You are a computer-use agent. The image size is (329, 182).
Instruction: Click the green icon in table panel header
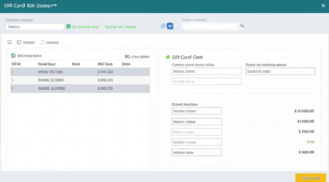[x=13, y=55]
